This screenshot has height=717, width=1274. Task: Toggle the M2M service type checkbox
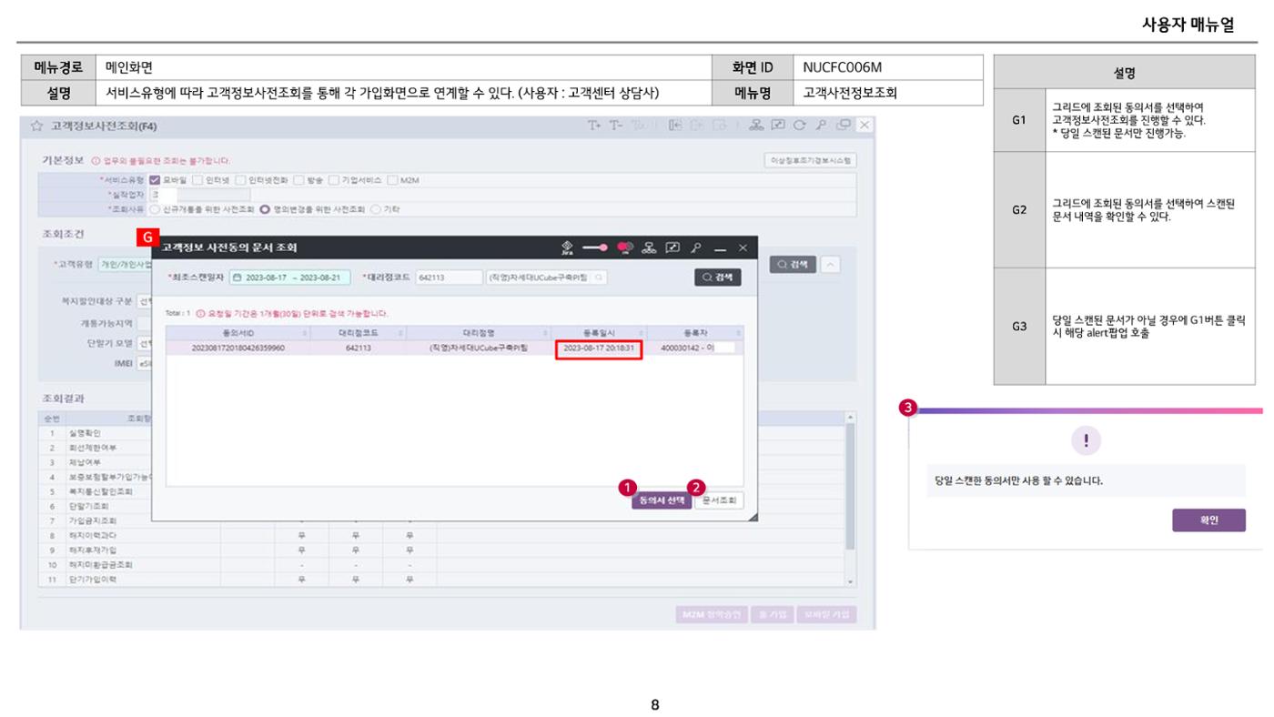click(x=392, y=179)
